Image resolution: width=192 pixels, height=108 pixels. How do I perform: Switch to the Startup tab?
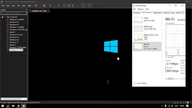[x=166, y=13]
